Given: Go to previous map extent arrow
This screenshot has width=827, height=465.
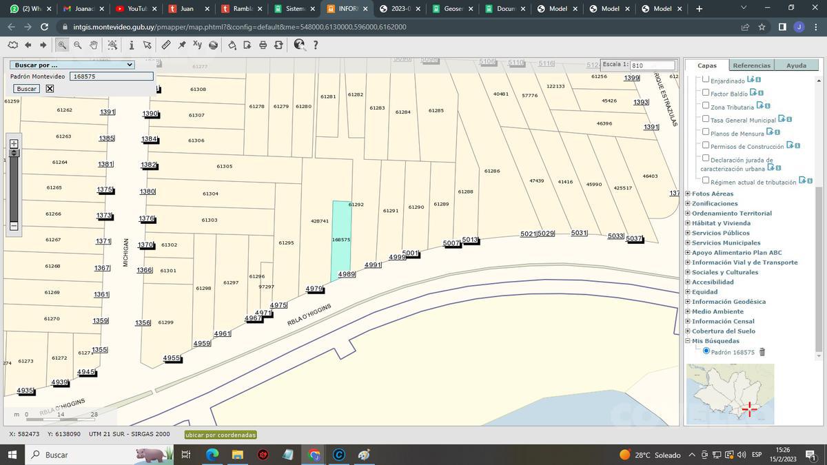Looking at the screenshot, I should tap(28, 45).
